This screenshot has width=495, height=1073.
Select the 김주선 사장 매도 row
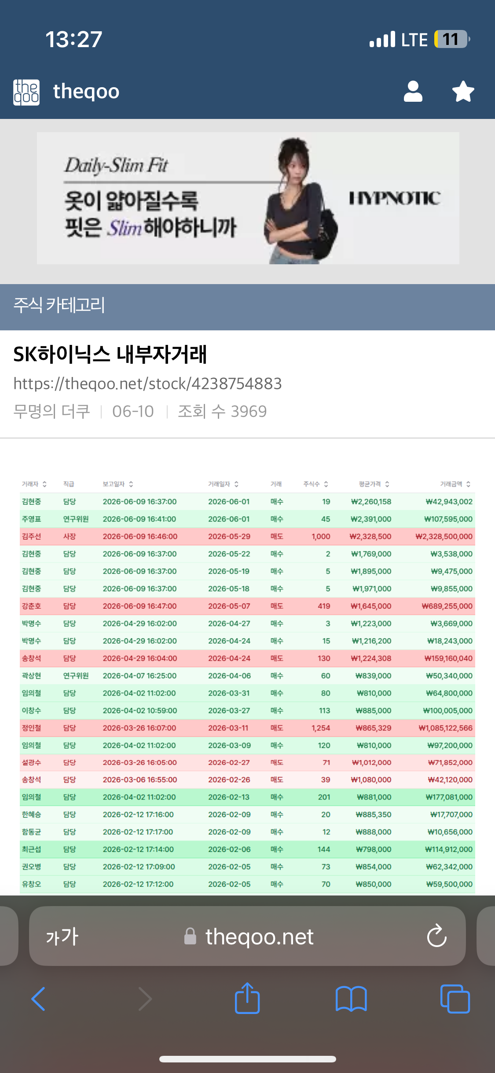click(x=247, y=536)
